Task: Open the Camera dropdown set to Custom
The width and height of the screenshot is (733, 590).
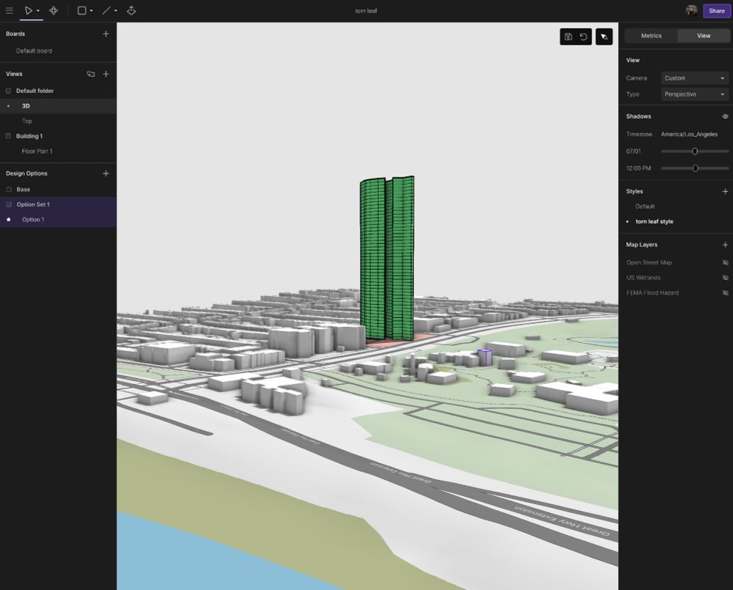Action: 694,78
